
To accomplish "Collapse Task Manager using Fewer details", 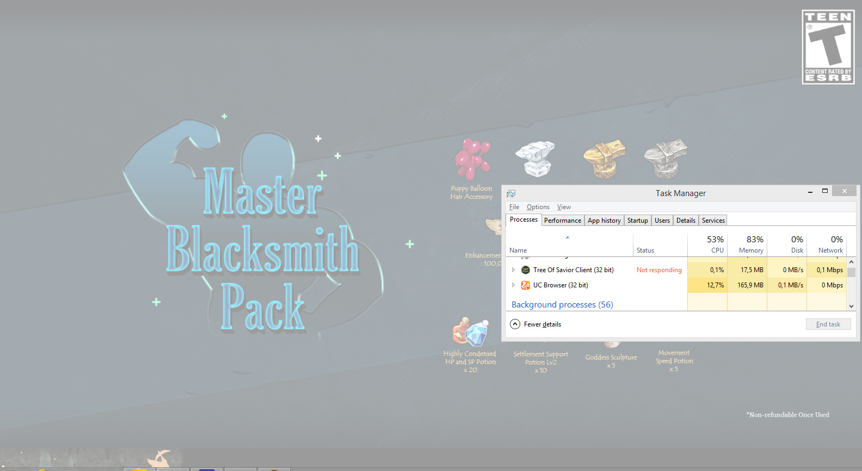I will 536,324.
